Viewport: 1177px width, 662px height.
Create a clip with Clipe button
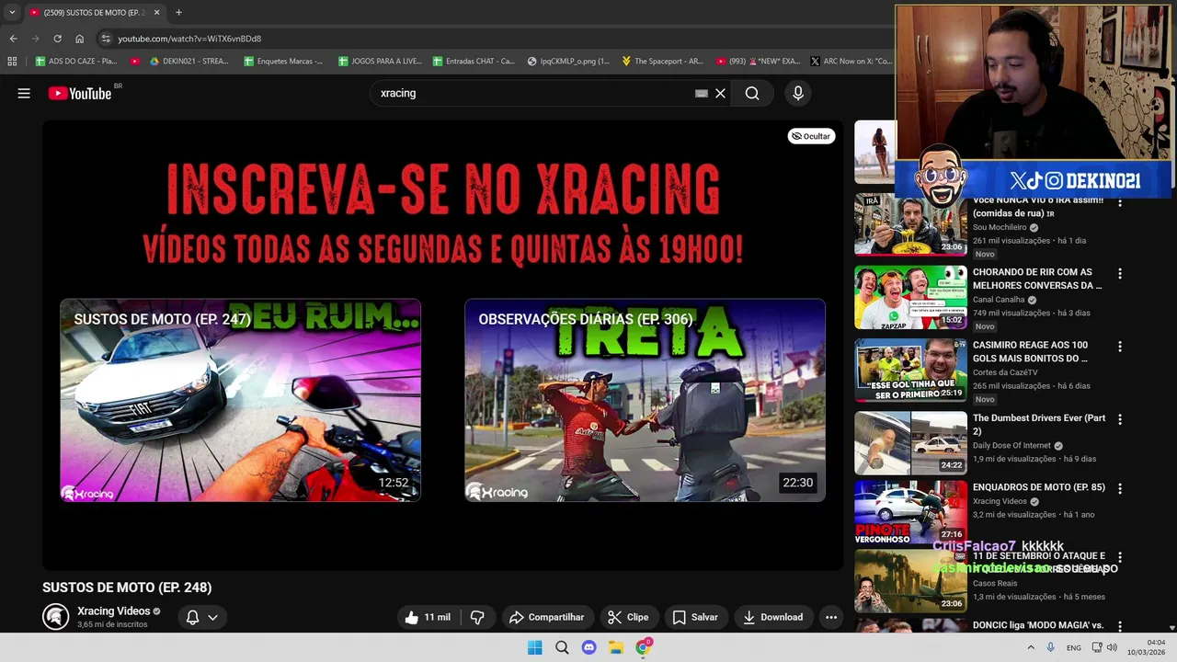[629, 617]
